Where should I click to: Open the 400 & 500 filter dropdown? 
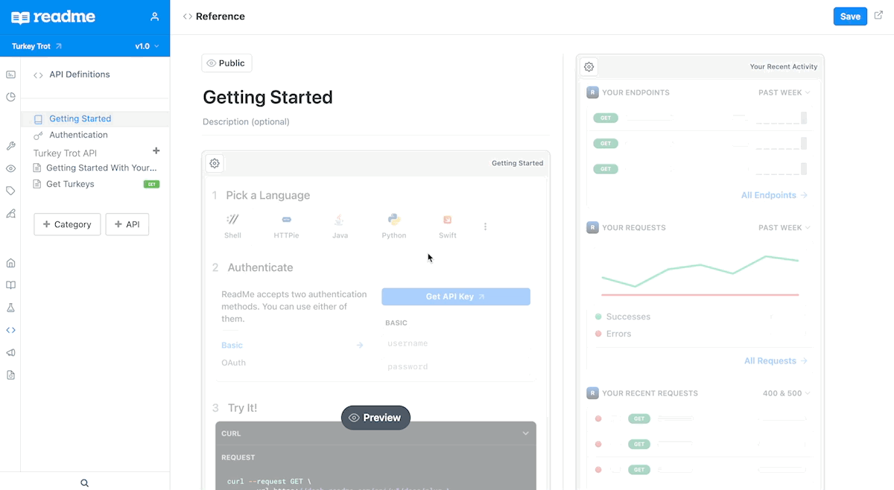click(787, 393)
